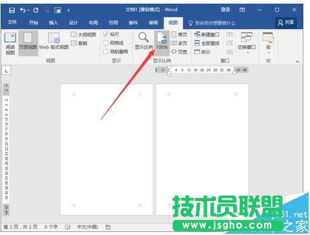Screen dimensions: 310x235
Task: Switch to the 开始 tab
Action: pyautogui.click(x=33, y=22)
